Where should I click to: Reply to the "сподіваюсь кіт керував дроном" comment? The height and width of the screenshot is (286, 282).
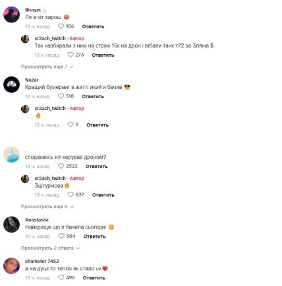pyautogui.click(x=96, y=167)
